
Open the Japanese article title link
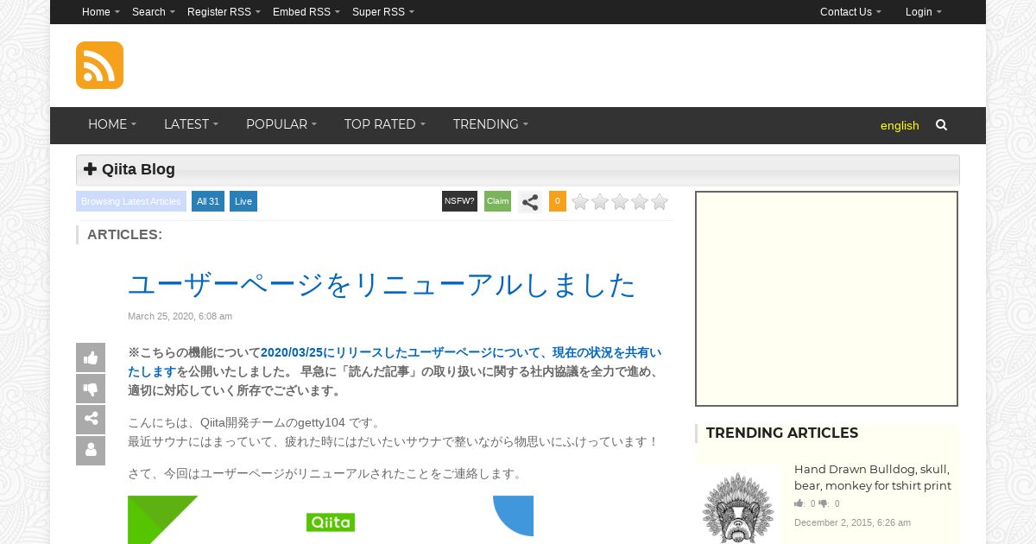click(382, 285)
